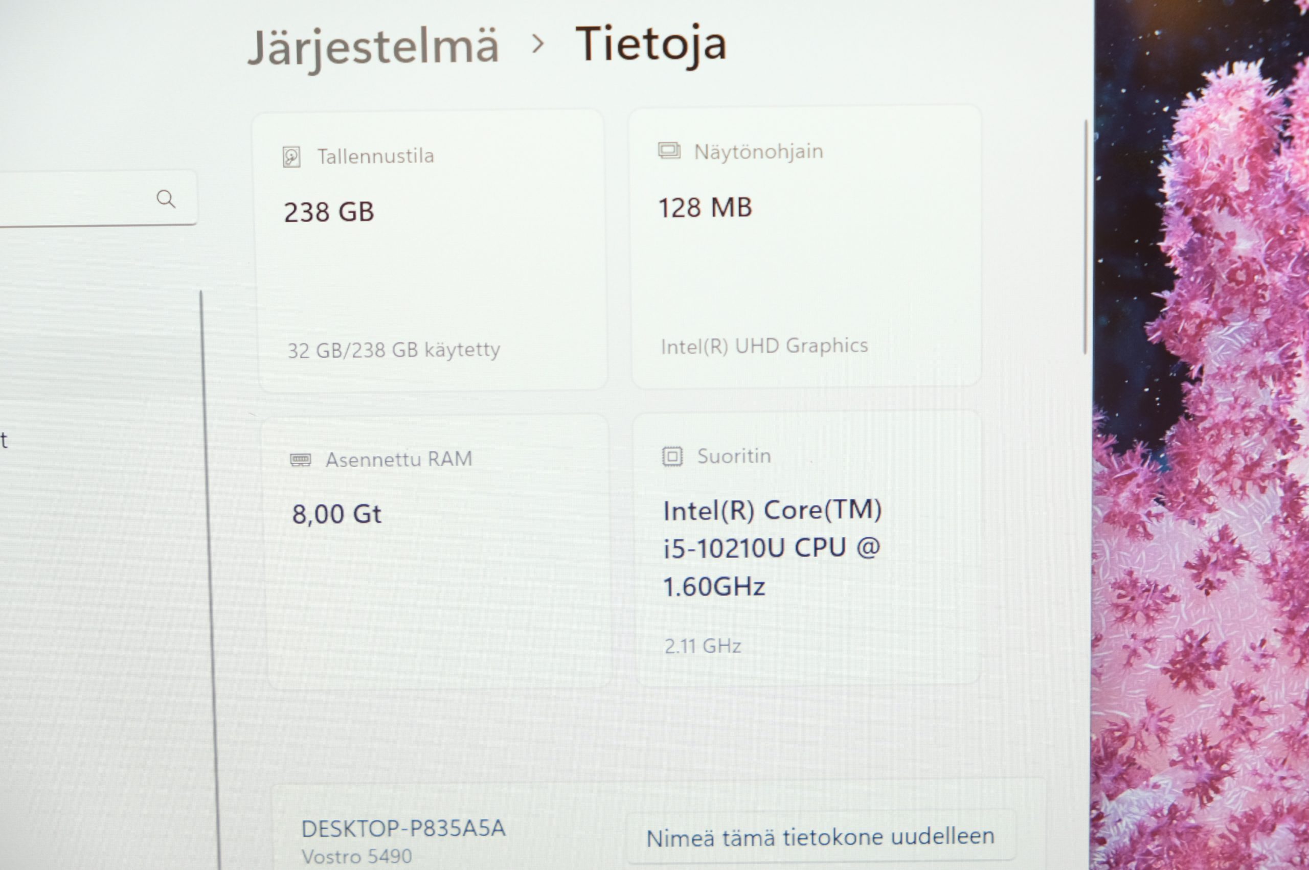Image resolution: width=1309 pixels, height=870 pixels.
Task: Click the 32 GB/238 GB käytetty text
Action: [x=393, y=351]
